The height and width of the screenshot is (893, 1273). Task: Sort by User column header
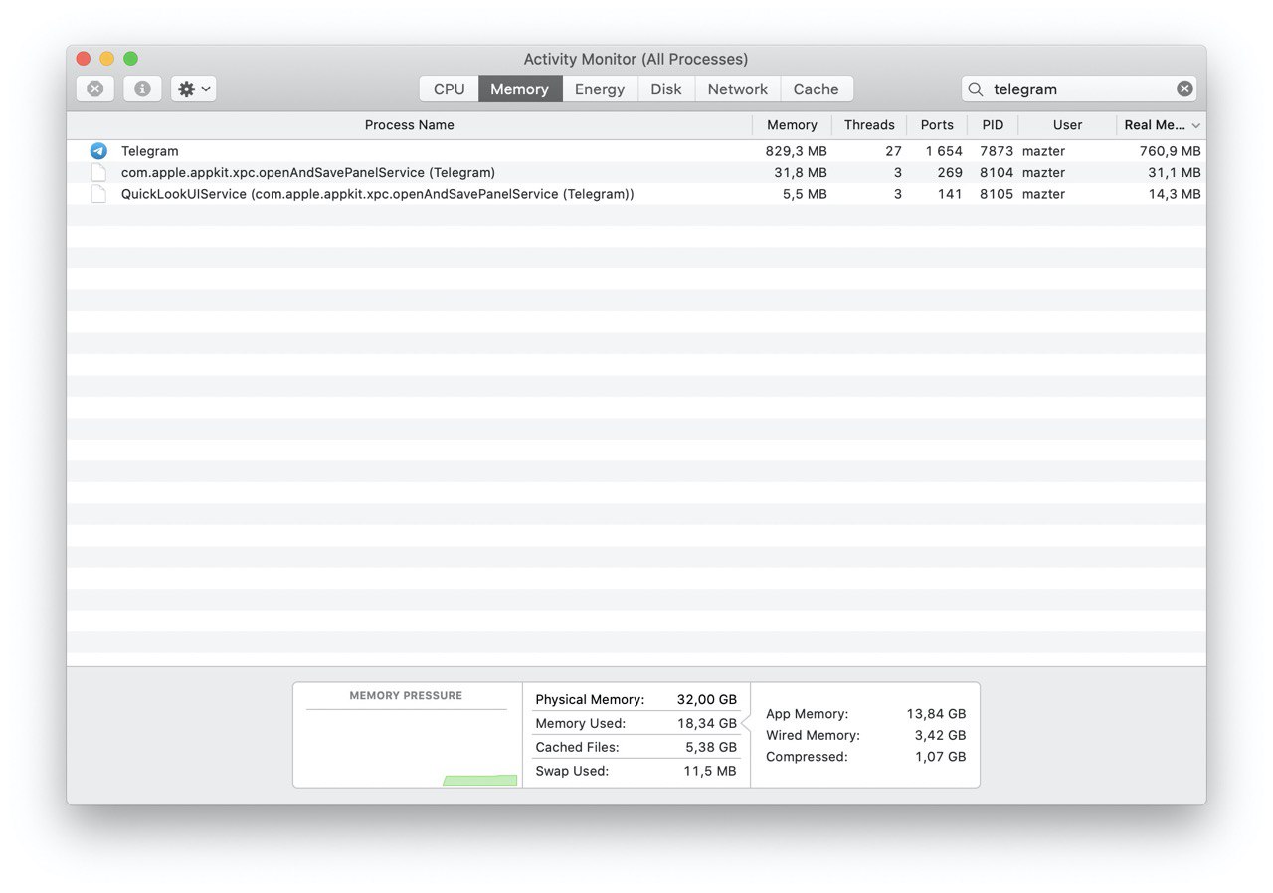tap(1067, 125)
